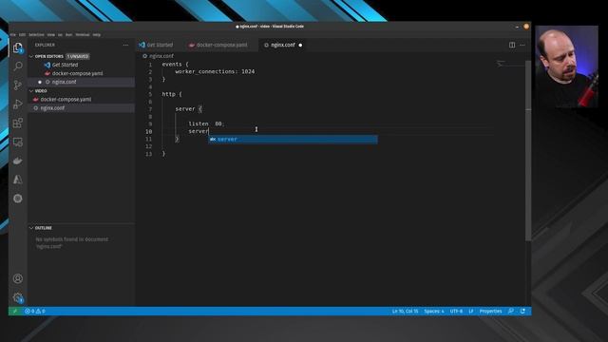Click the 'http {' line in editor

tap(172, 94)
